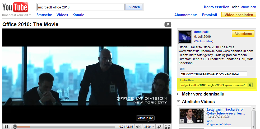The height and width of the screenshot is (129, 260).
Task: Open video in pop-out window icon
Action: coord(168,25)
